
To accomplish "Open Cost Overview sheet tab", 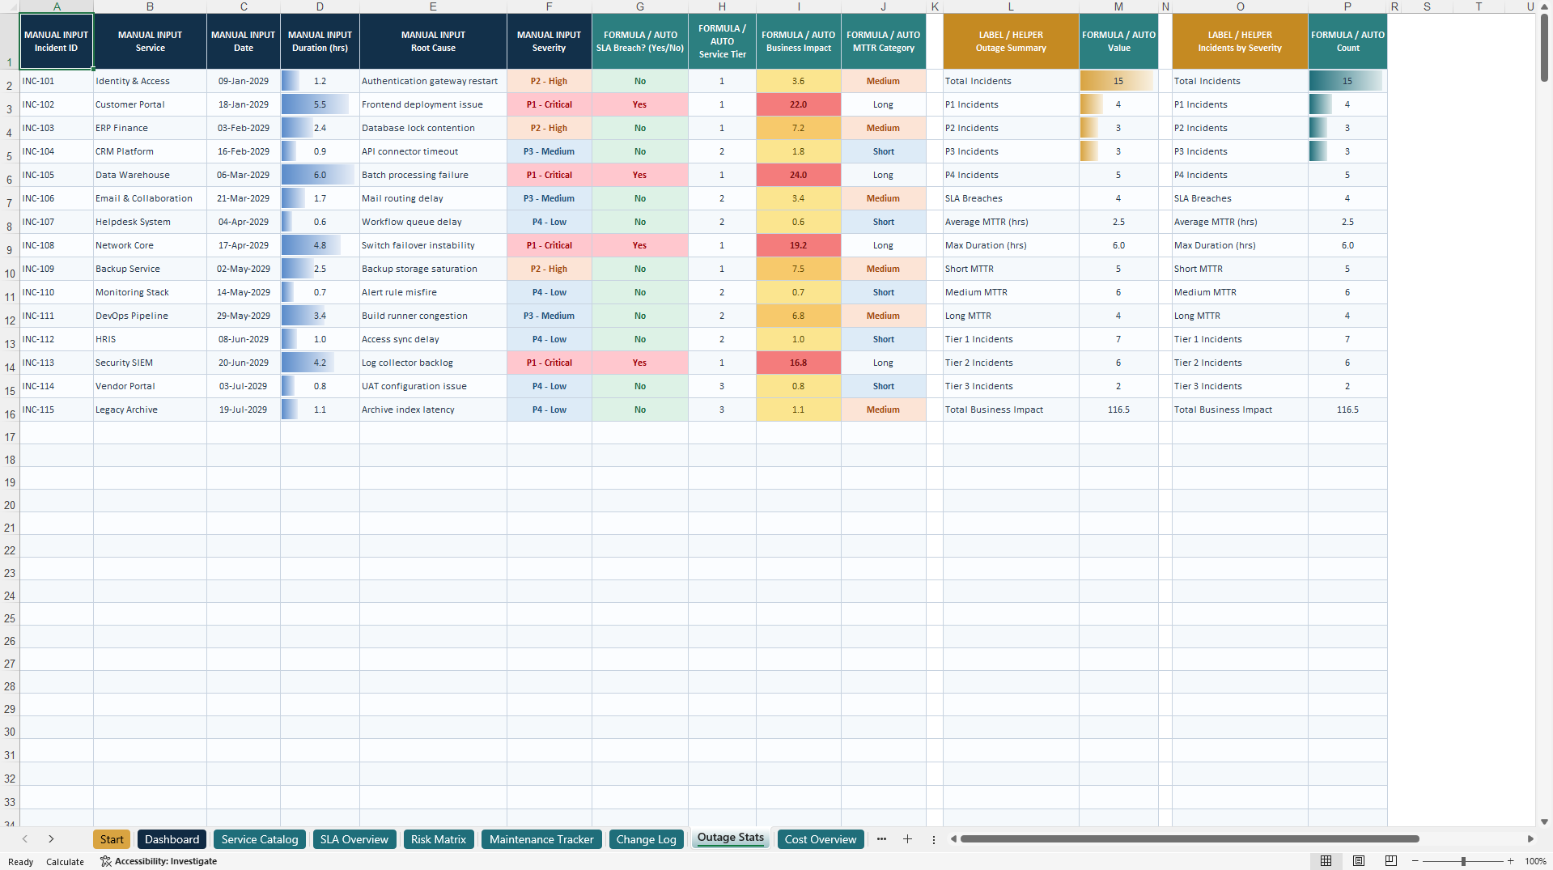I will coord(821,839).
